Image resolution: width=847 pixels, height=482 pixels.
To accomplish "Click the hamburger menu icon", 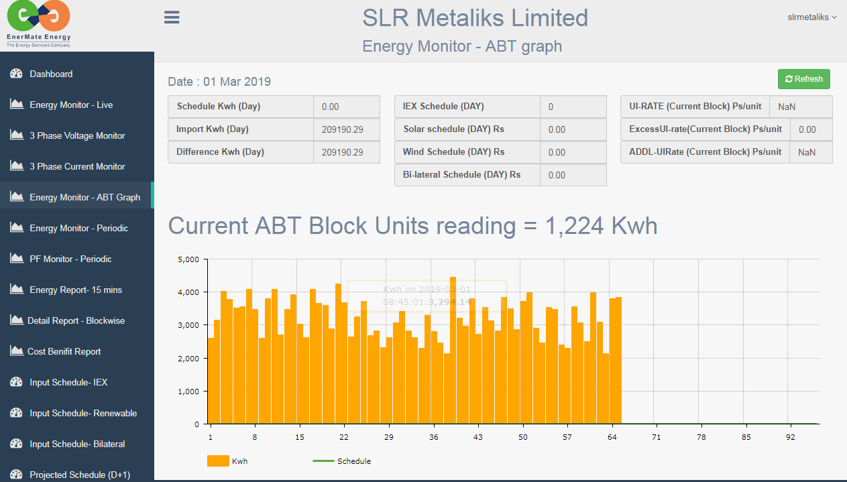I will (x=172, y=17).
